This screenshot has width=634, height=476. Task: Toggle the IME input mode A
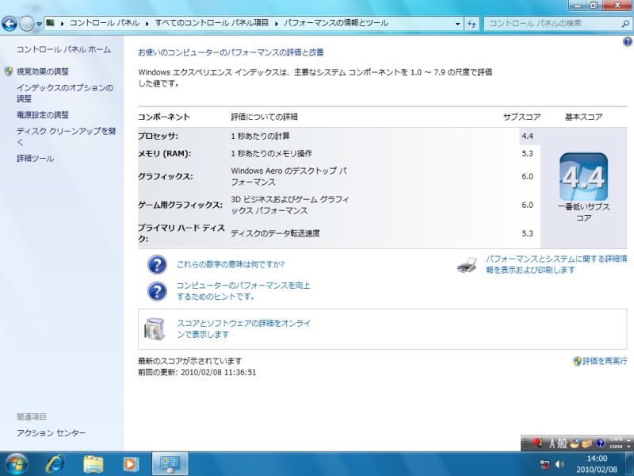552,443
